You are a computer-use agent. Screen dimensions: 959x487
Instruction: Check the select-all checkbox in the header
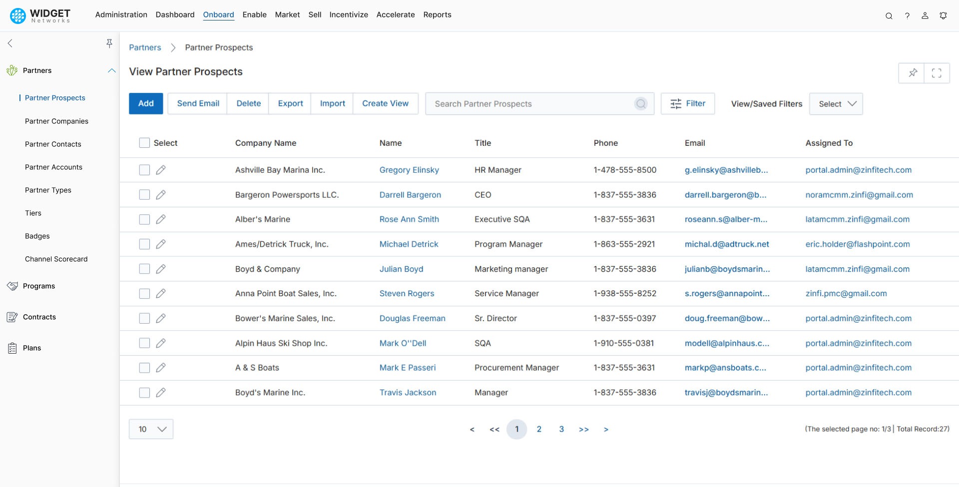point(144,142)
